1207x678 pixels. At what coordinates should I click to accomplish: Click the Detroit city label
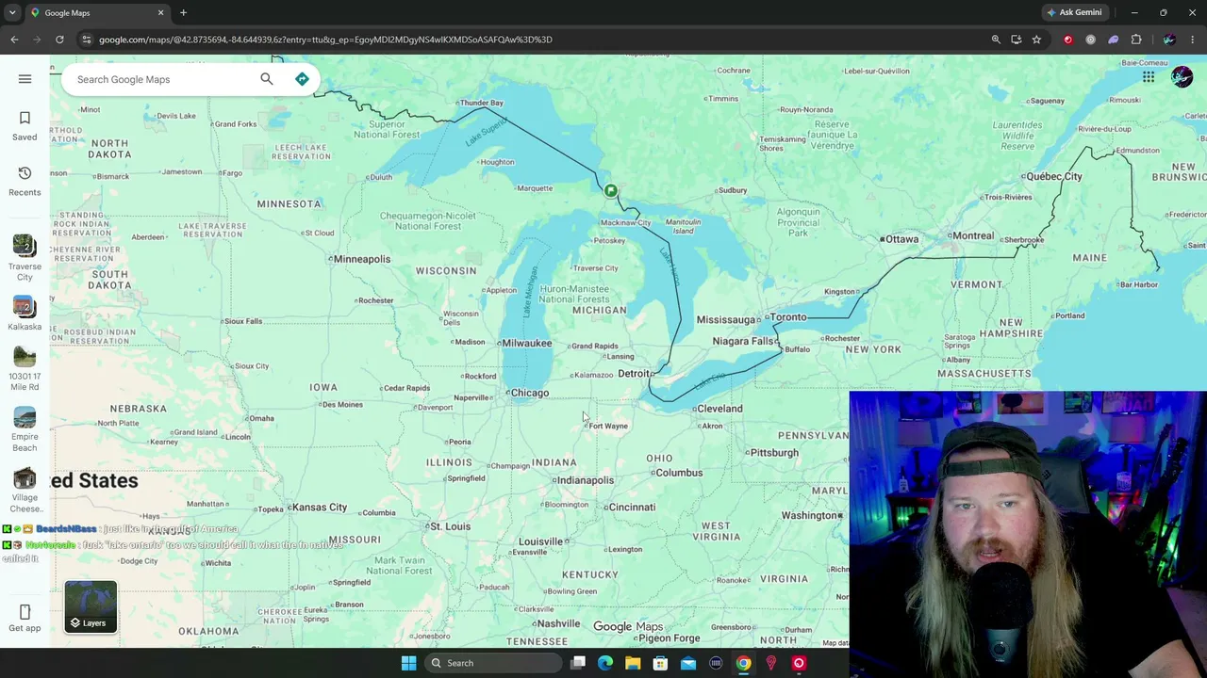click(x=634, y=374)
